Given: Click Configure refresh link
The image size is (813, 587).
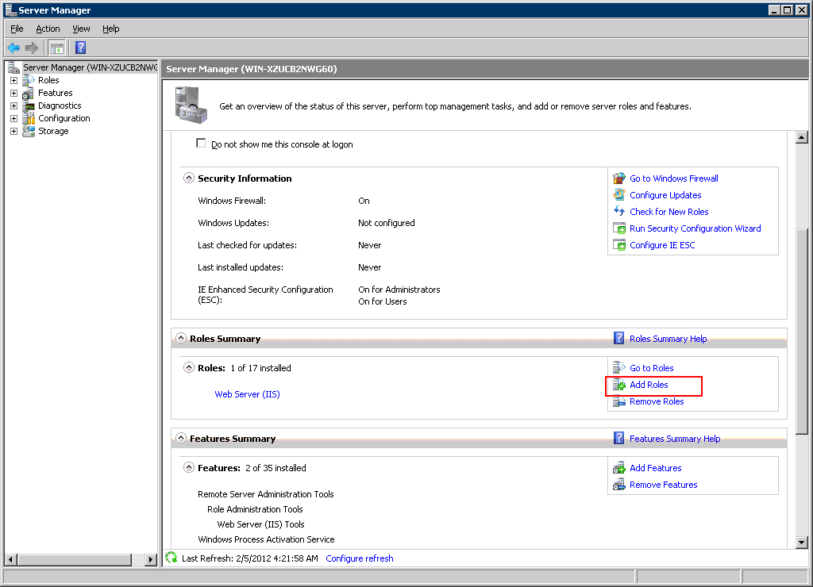Looking at the screenshot, I should (359, 558).
